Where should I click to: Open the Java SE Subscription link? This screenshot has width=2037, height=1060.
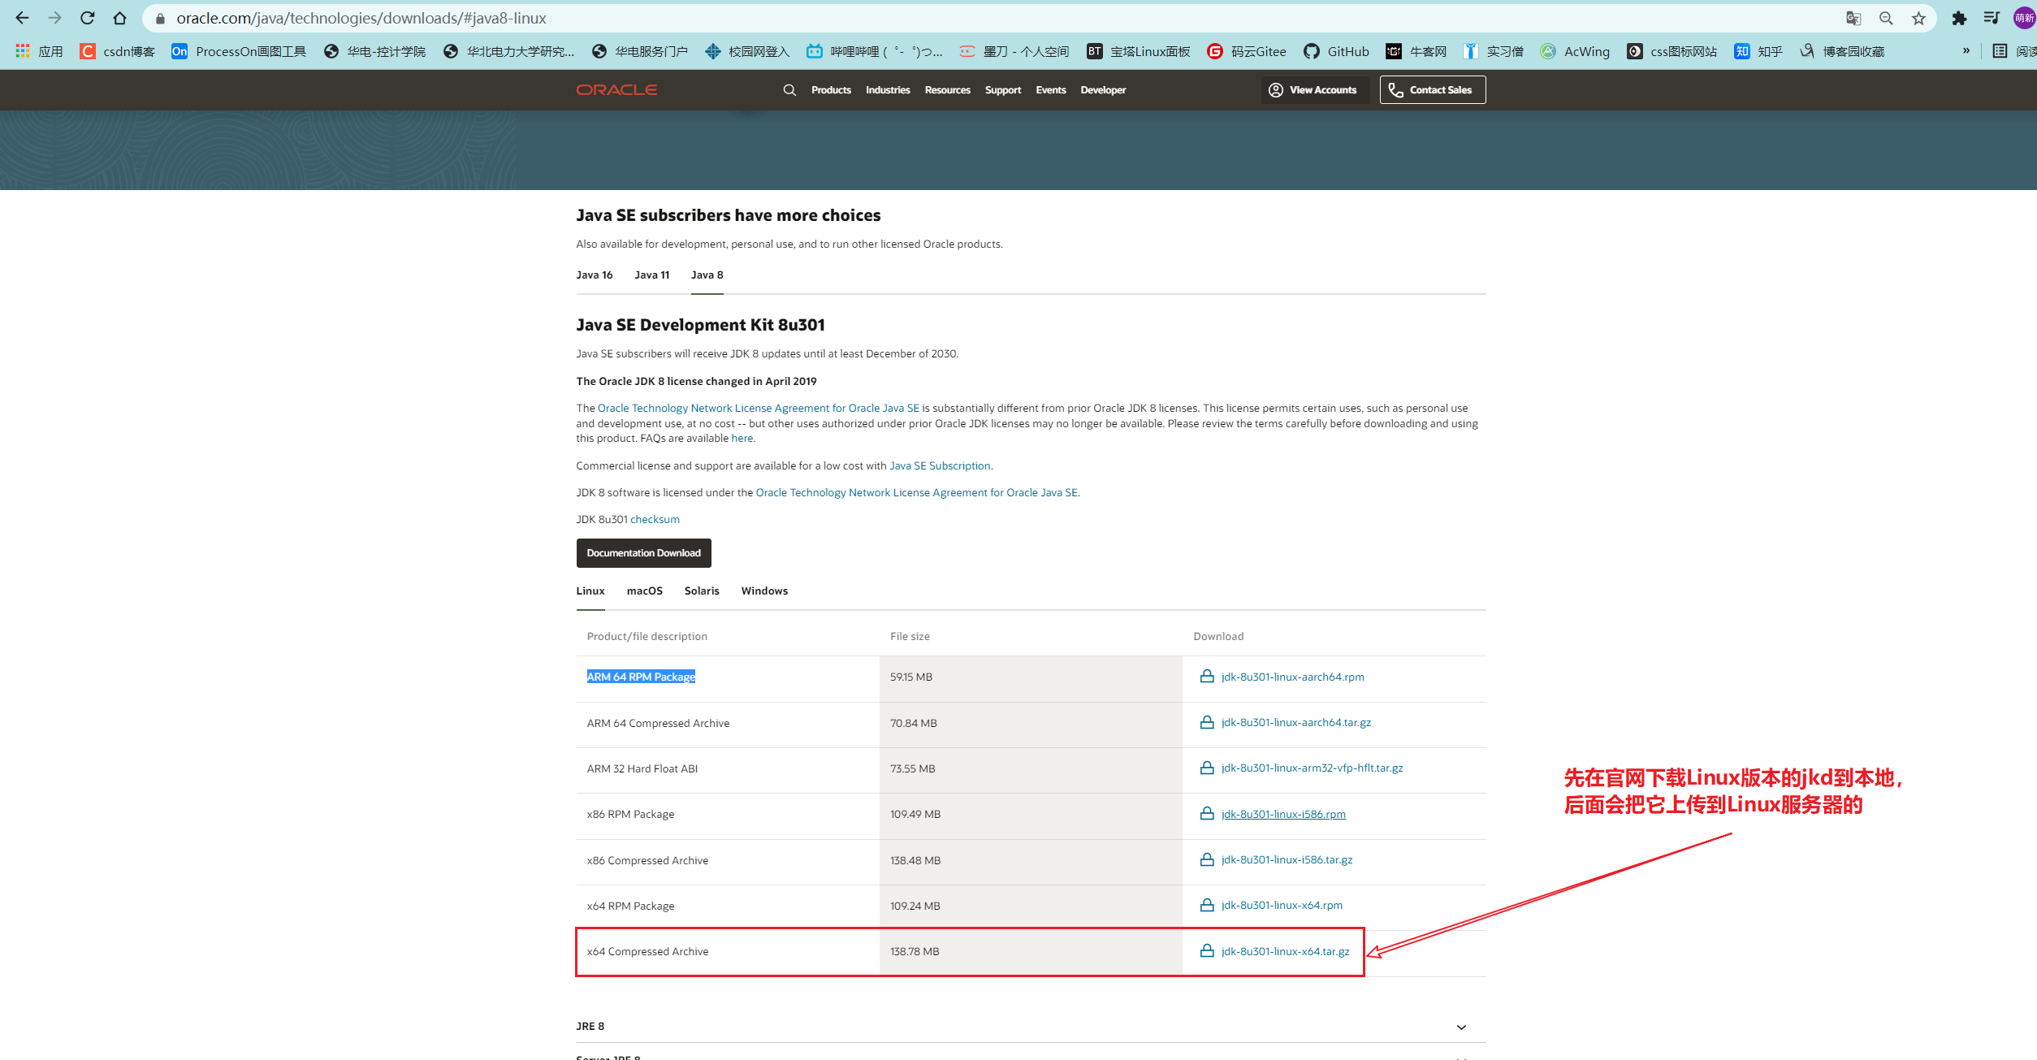(x=940, y=466)
